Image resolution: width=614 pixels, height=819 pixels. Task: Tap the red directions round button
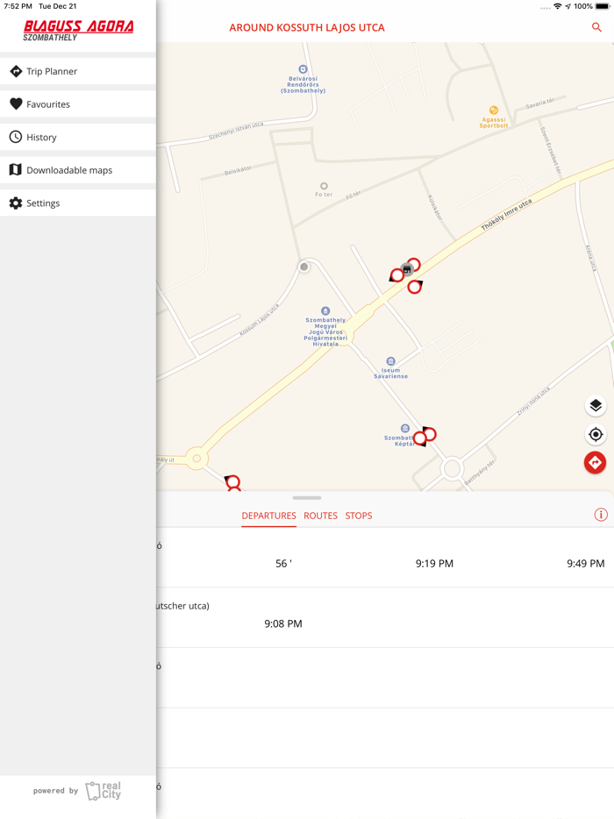(595, 462)
